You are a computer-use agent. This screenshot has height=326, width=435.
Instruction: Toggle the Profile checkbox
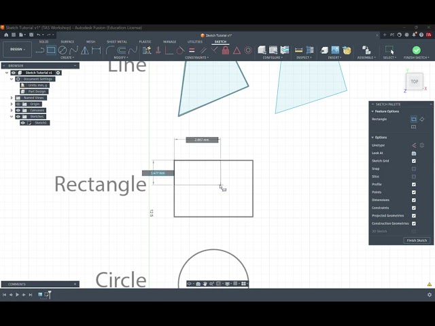pyautogui.click(x=414, y=184)
